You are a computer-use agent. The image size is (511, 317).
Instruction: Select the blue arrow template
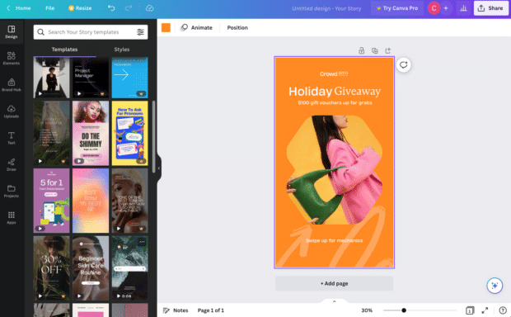tap(129, 78)
